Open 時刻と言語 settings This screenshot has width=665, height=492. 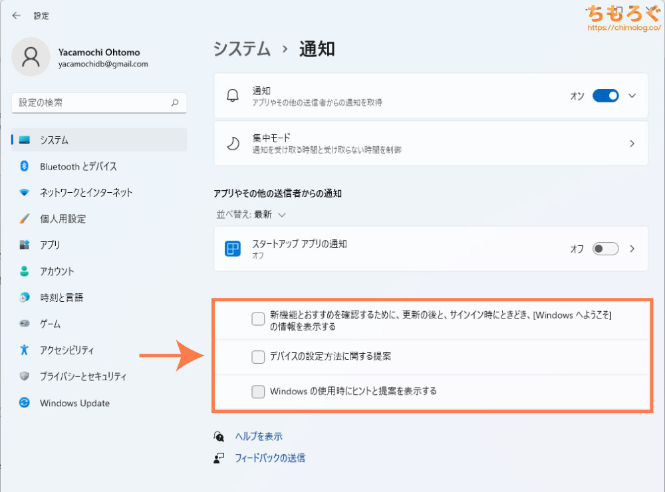99,297
